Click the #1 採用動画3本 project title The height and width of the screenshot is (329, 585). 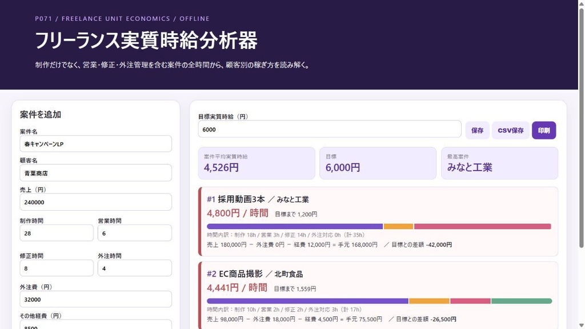(x=258, y=199)
